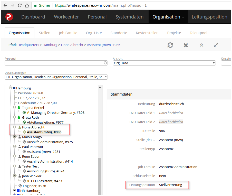Follow the Fiona Albrecht breadcrumb link
This screenshot has width=232, height=196.
pyautogui.click(x=72, y=45)
